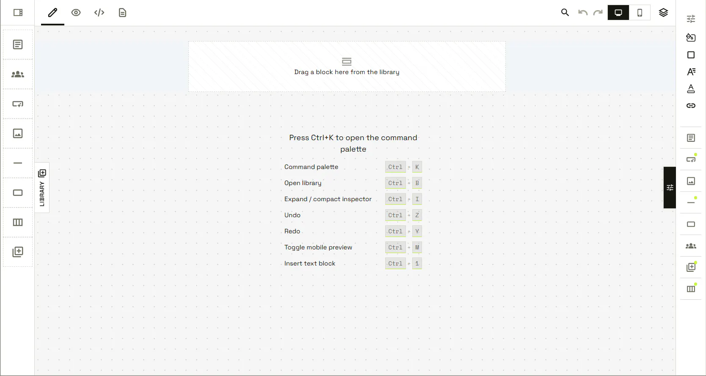Select the divider block in right rail
Image resolution: width=706 pixels, height=376 pixels.
coord(691,203)
